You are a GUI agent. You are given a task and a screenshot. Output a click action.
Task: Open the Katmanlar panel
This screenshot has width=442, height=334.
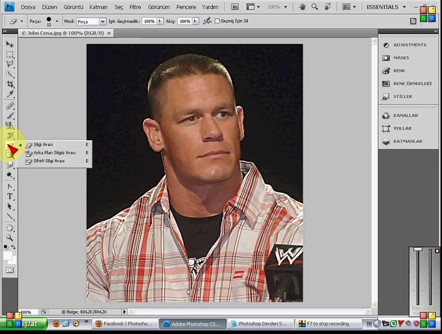pos(408,142)
